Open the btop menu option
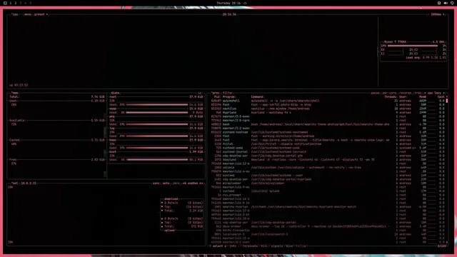This screenshot has width=457, height=257. 28,14
